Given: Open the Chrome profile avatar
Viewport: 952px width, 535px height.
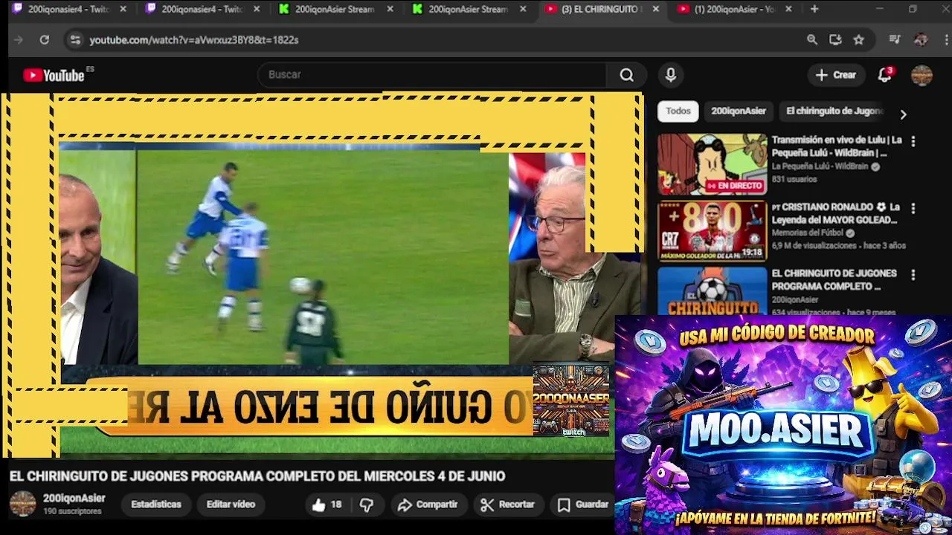Looking at the screenshot, I should coord(921,40).
